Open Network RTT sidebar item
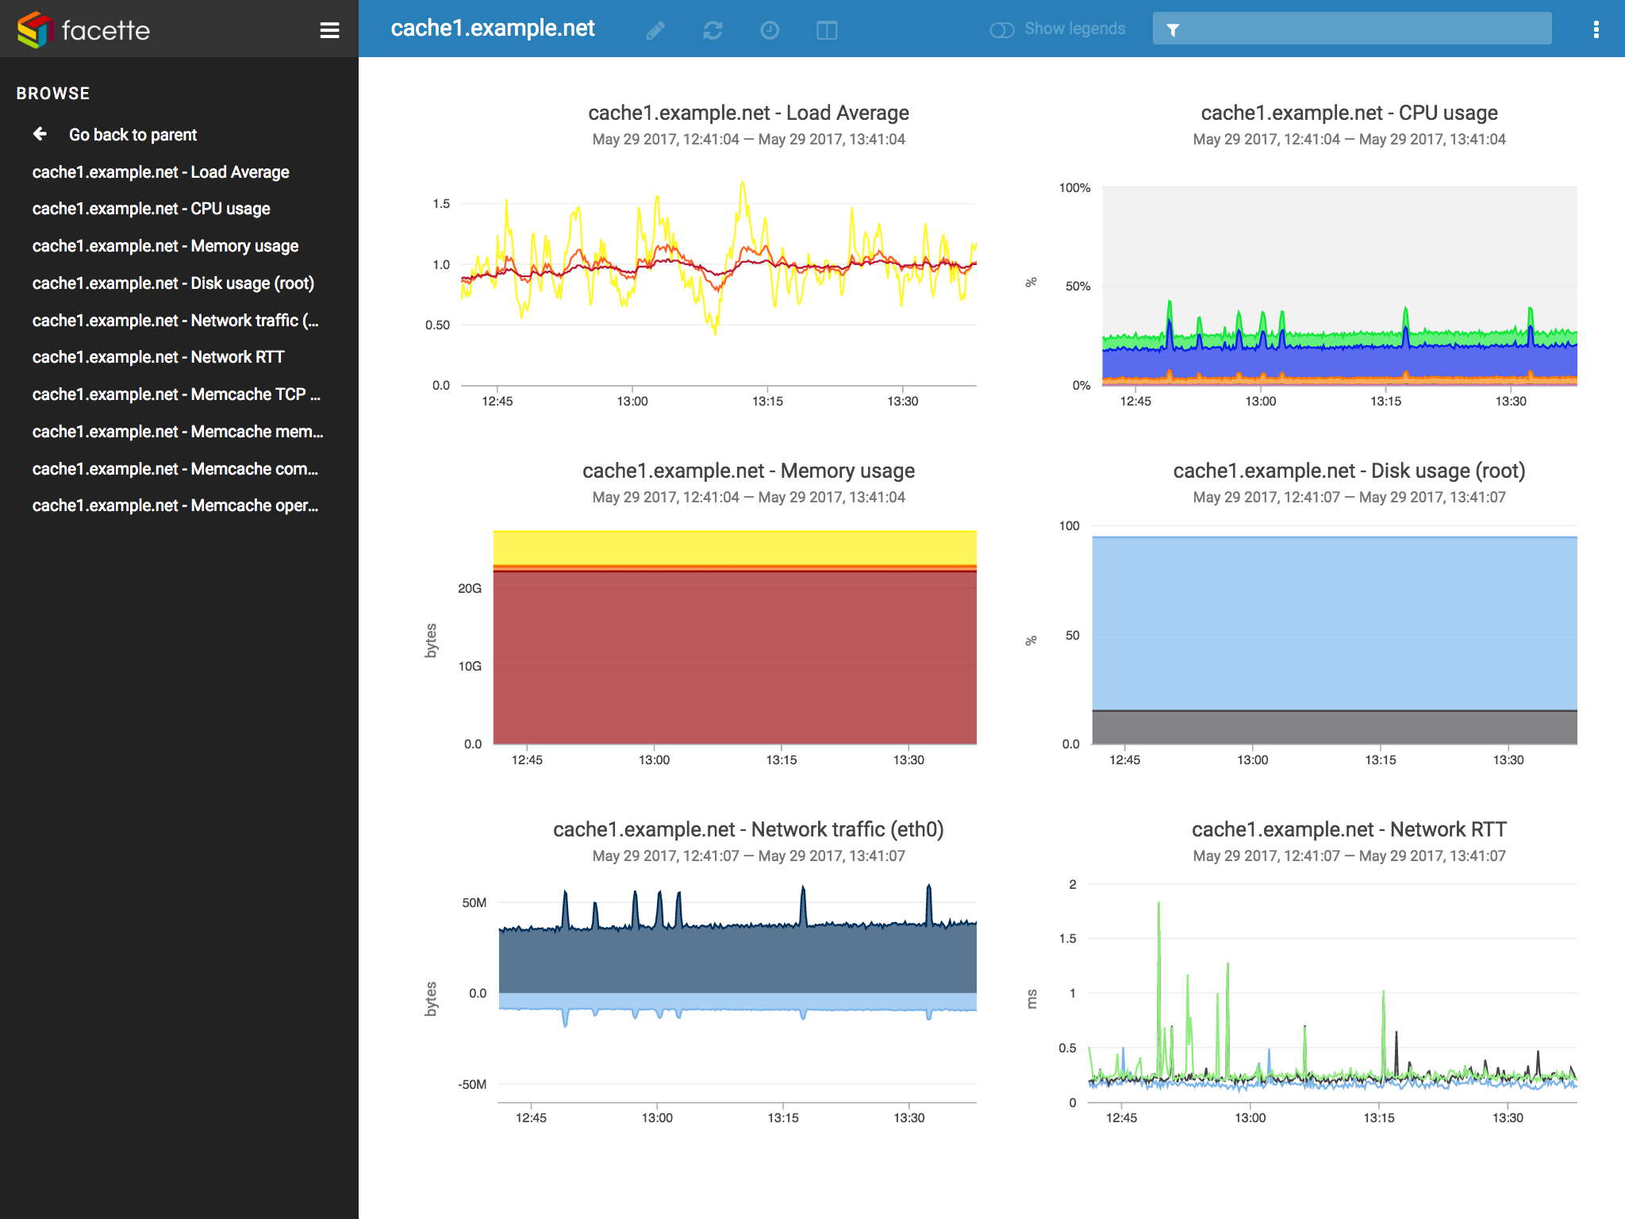 [x=158, y=357]
